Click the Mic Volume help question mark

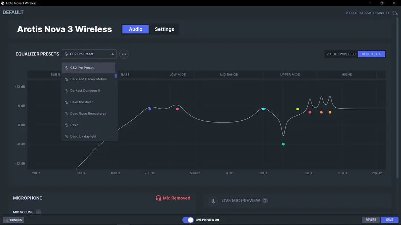coord(38,212)
